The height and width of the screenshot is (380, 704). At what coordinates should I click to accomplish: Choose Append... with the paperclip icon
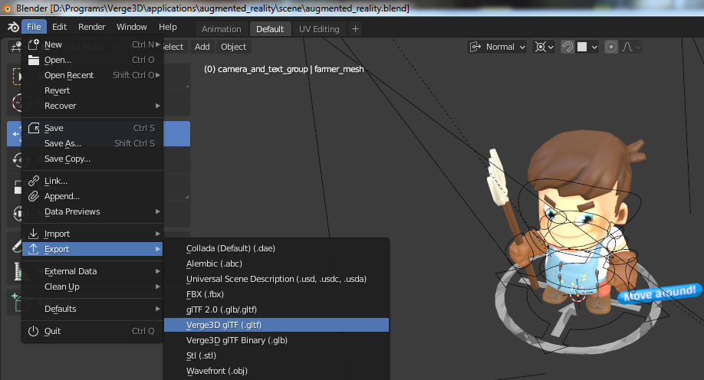(93, 196)
